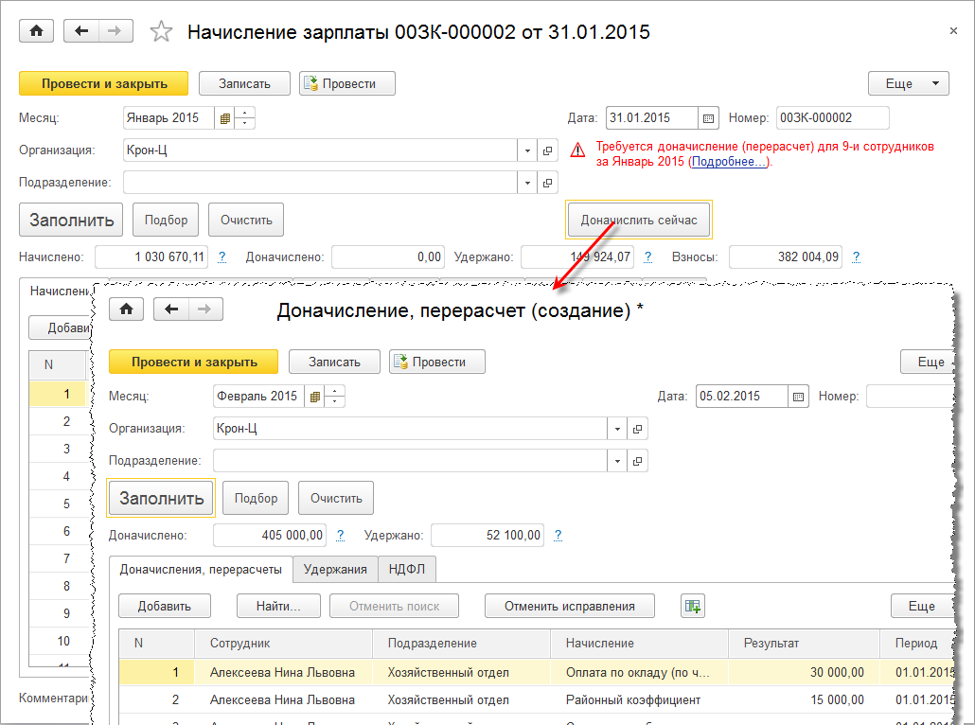Open the top window's Еще dropdown menu
Image resolution: width=975 pixels, height=725 pixels.
tap(909, 83)
